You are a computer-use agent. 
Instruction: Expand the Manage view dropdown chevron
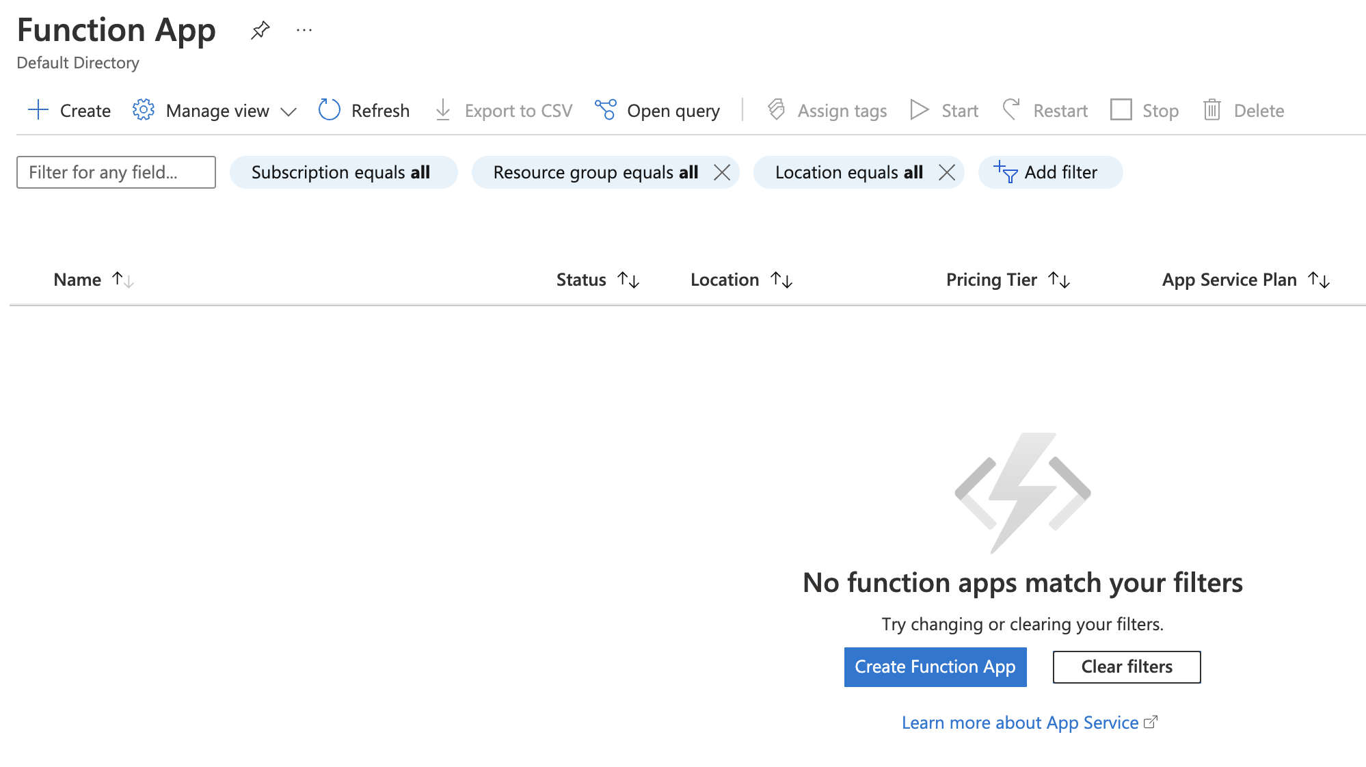(x=289, y=111)
